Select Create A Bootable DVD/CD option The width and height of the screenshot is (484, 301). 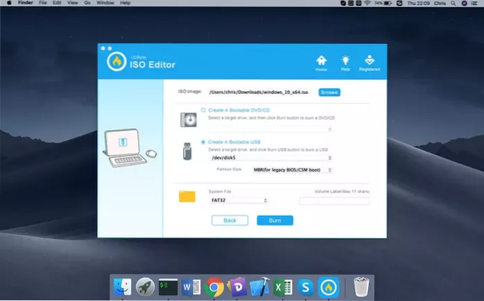coord(203,110)
